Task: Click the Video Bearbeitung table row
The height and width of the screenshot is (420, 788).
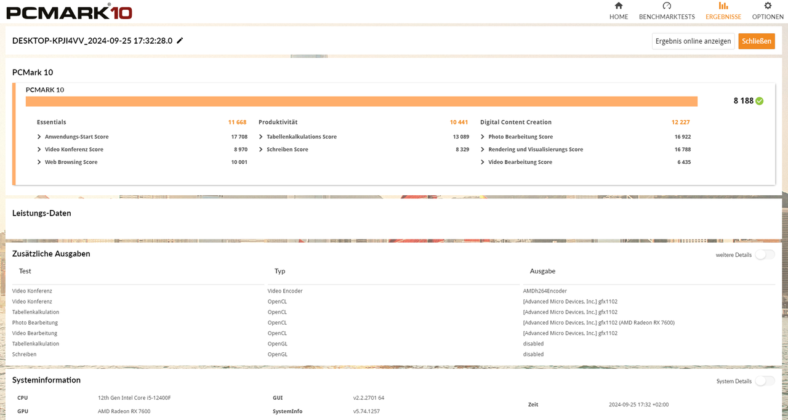Action: click(x=394, y=333)
